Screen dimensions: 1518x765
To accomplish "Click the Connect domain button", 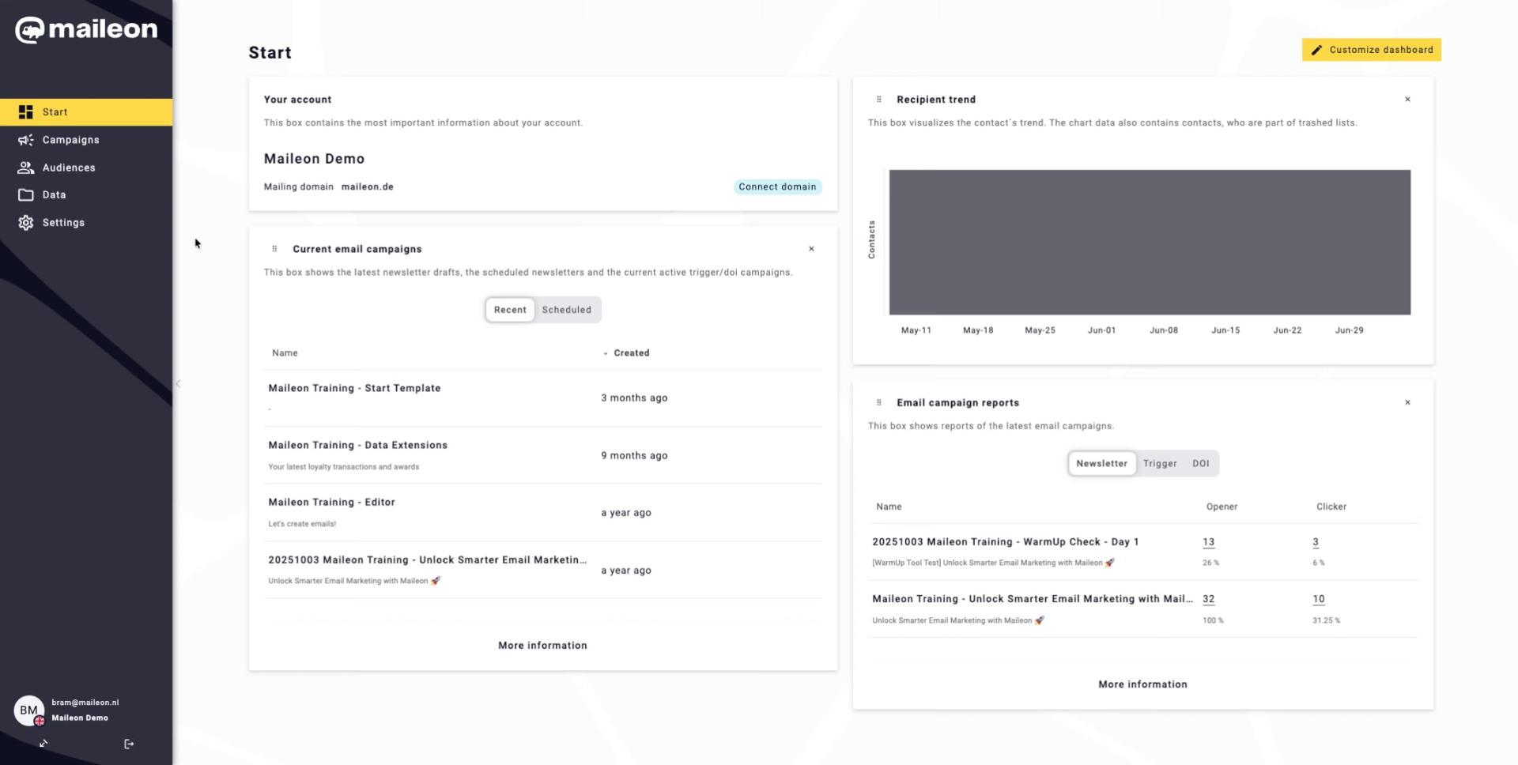I will pos(777,187).
